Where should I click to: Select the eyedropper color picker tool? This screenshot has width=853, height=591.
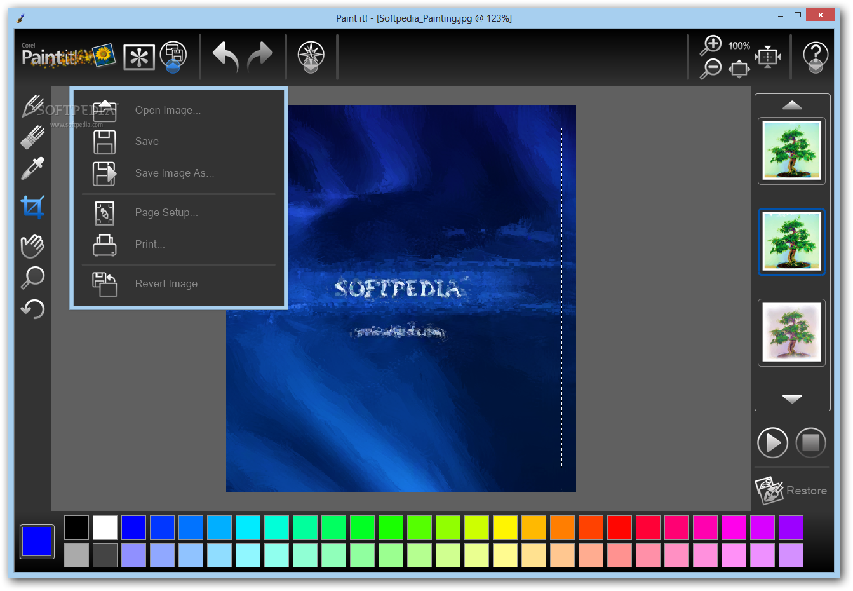pos(32,169)
